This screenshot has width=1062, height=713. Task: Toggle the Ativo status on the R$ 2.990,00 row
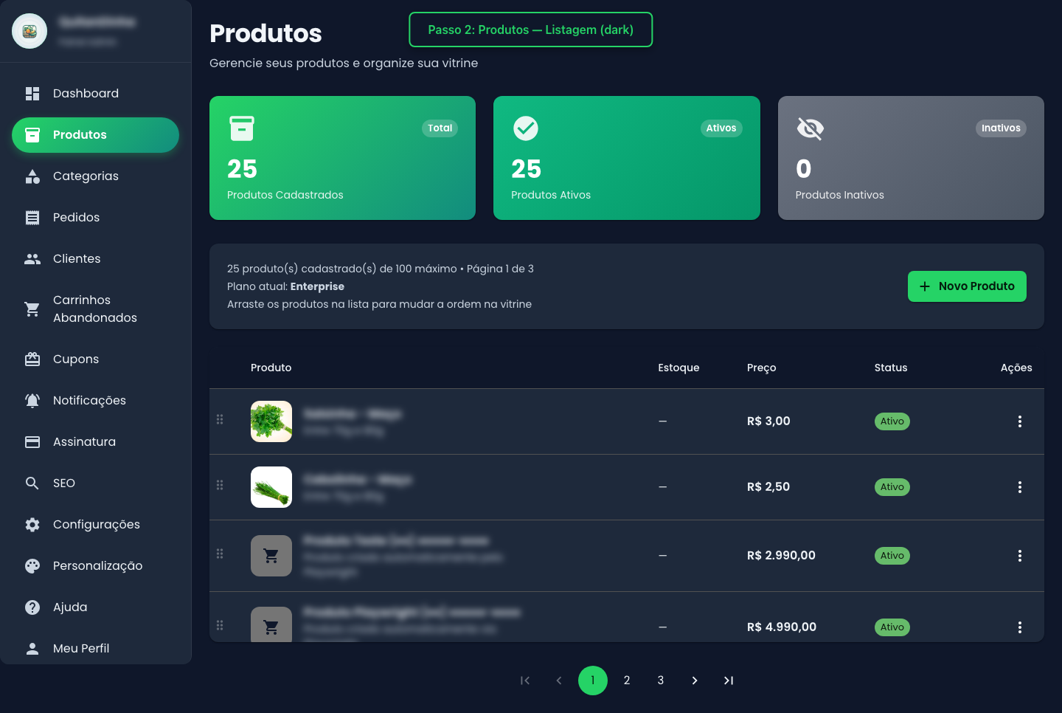click(x=892, y=555)
